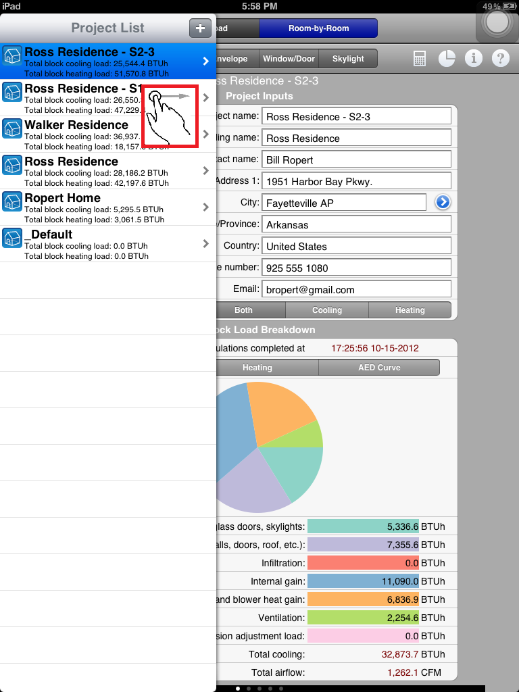Expand chevron for Ross Residence 28,186.2 BTUh
This screenshot has height=692, width=519.
pyautogui.click(x=205, y=170)
